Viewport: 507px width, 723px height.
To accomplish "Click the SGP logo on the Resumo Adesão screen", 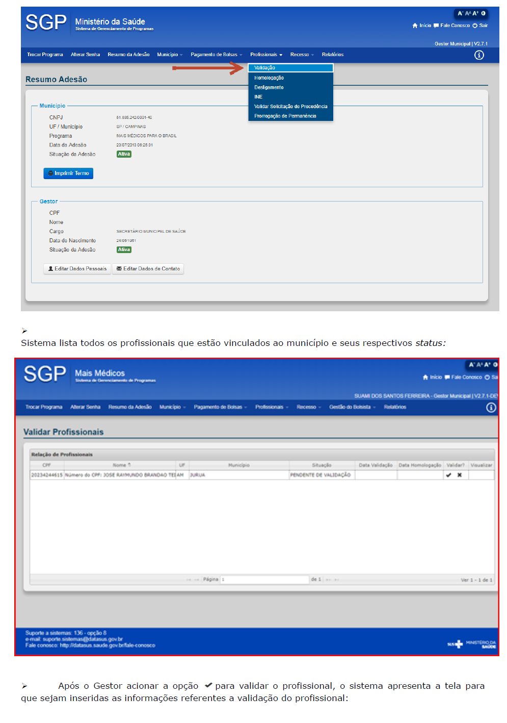I will click(x=46, y=22).
